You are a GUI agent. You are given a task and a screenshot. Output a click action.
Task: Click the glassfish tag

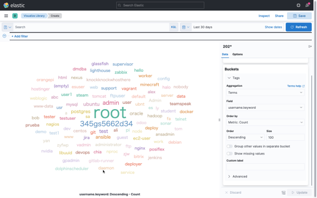coord(100,64)
